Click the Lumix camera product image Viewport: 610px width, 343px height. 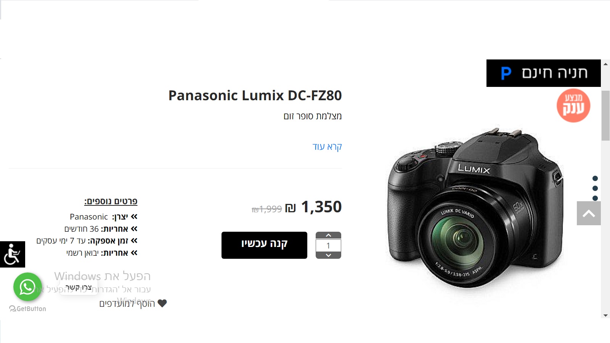point(475,210)
